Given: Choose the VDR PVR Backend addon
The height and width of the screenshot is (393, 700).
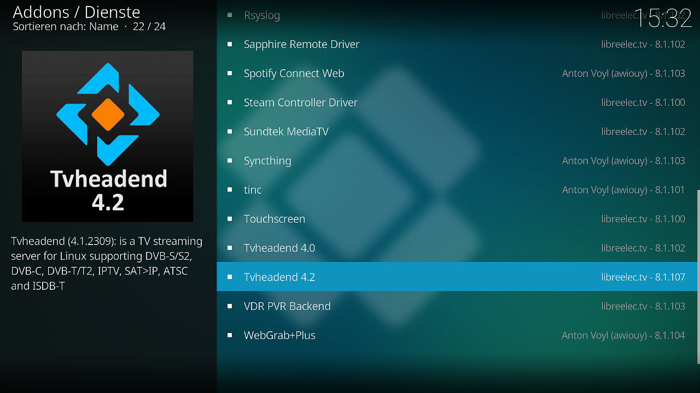Looking at the screenshot, I should click(x=457, y=306).
